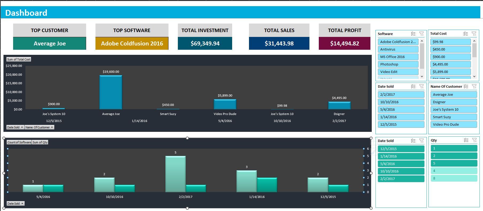Toggle multi-select on the Software slicer
The height and width of the screenshot is (211, 483).
[x=413, y=34]
